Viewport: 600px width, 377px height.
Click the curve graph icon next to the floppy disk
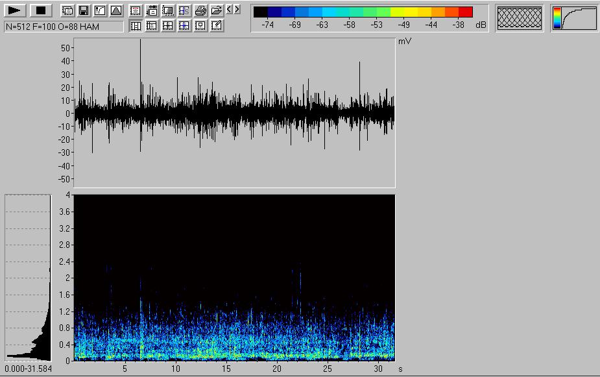[x=99, y=10]
